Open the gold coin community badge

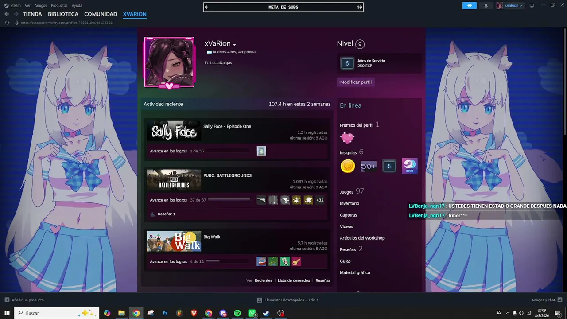348,166
